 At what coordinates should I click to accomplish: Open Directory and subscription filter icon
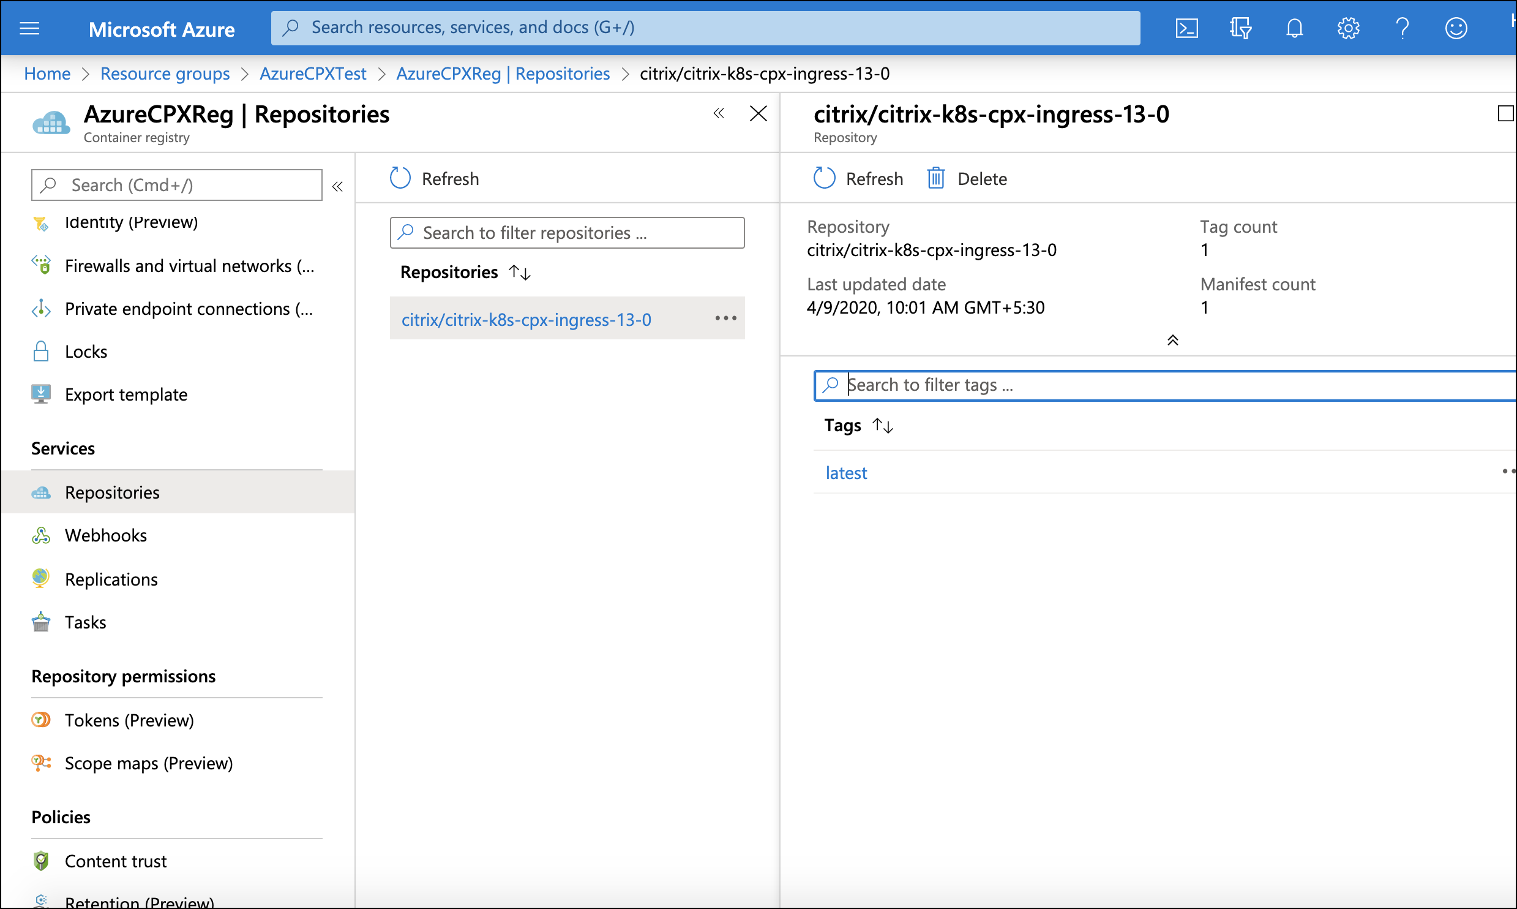pos(1240,28)
